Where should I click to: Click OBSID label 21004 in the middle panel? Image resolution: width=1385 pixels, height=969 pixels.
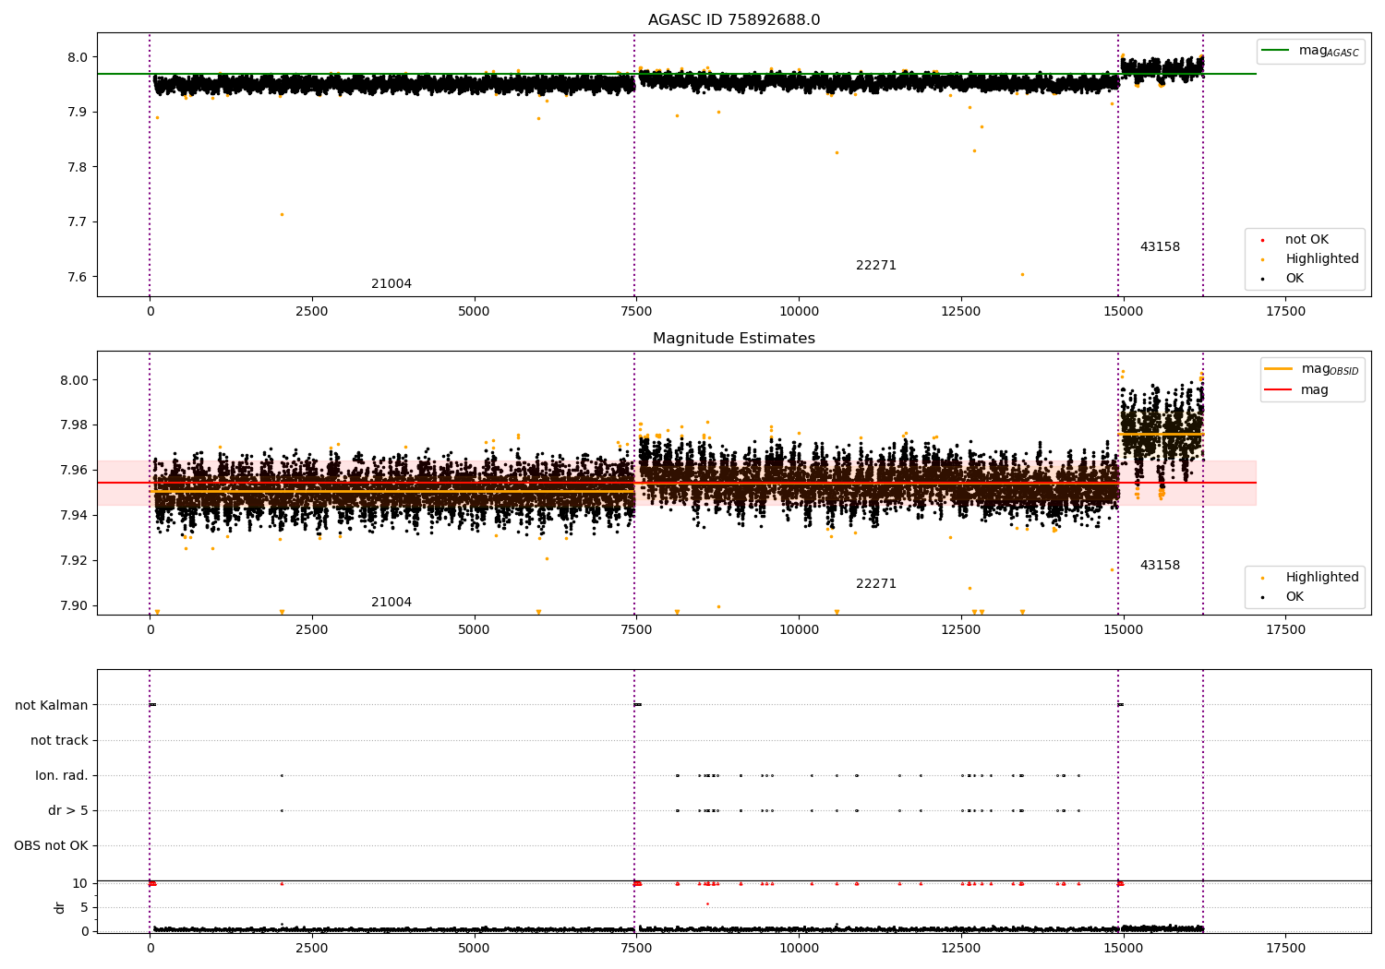tap(391, 603)
